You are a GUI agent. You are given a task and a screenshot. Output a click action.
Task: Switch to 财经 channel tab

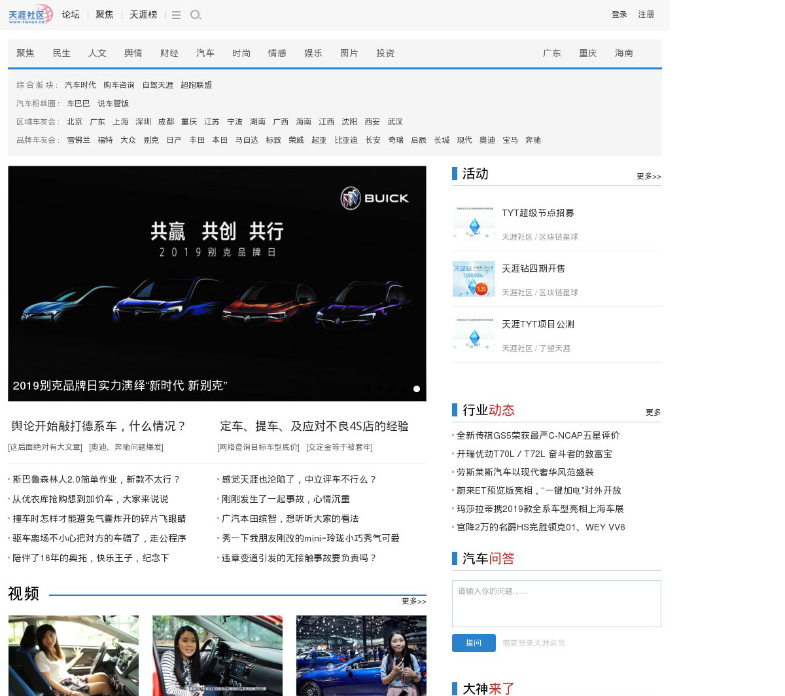pos(169,53)
